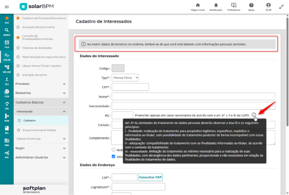Click into the CEP input field
This screenshot has width=289, height=195.
pos(125,178)
